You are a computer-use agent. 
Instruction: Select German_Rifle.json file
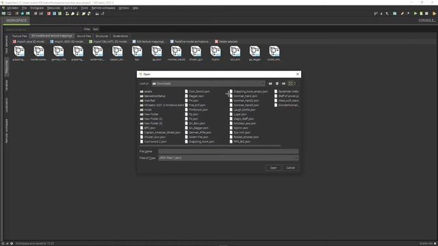tap(198, 133)
